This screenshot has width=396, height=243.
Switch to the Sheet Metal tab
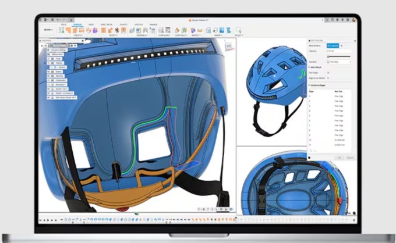[x=107, y=24]
